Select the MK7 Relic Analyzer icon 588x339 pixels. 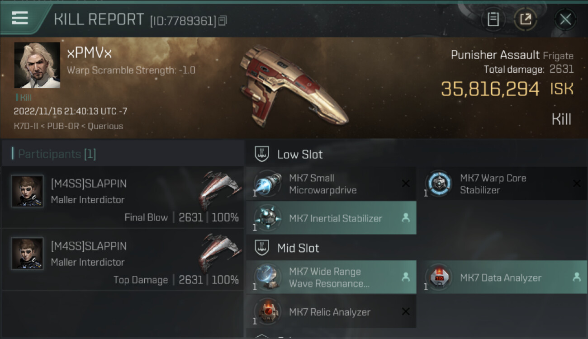[x=268, y=312]
